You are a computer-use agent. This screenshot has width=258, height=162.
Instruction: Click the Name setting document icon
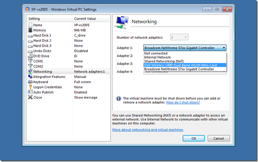point(30,25)
